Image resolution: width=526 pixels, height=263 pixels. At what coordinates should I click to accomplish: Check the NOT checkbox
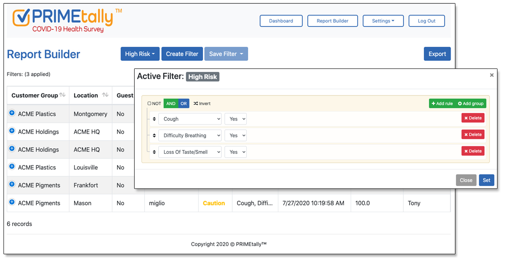(x=149, y=104)
